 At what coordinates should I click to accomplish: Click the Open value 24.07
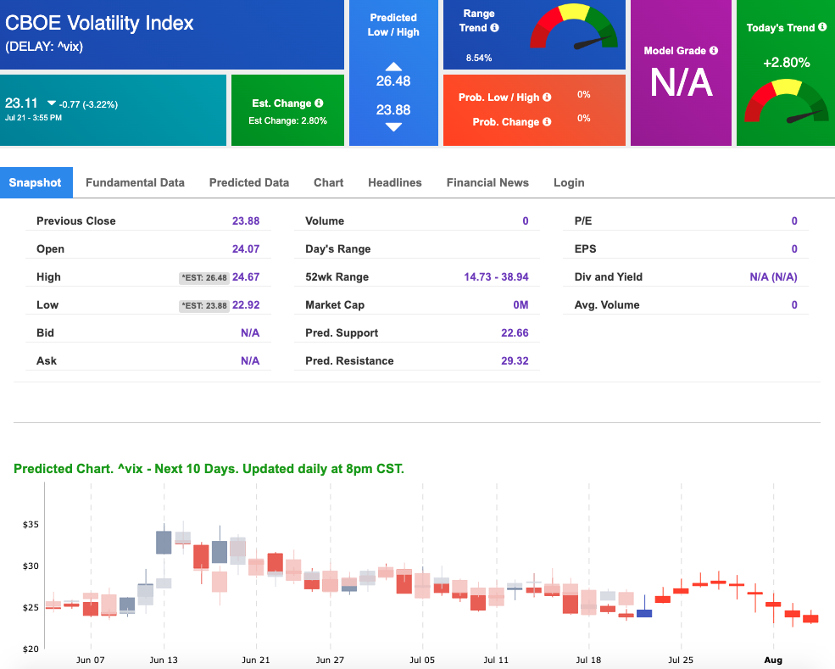click(x=246, y=248)
